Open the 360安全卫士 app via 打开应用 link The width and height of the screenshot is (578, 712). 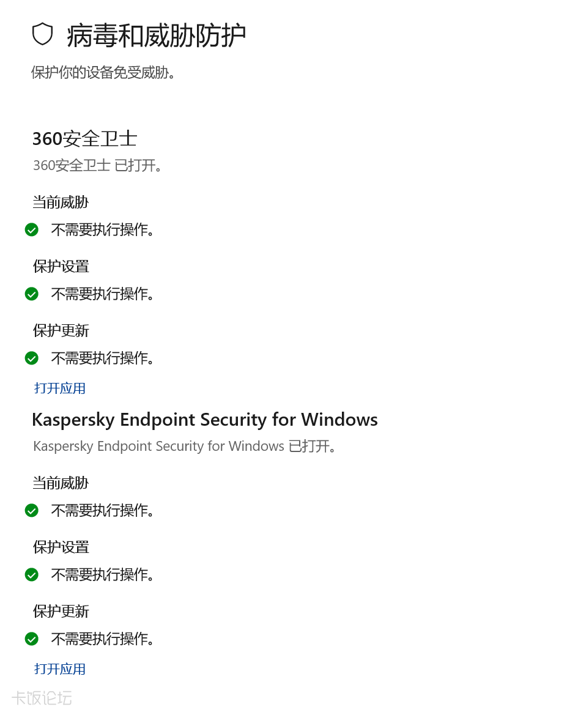(60, 388)
